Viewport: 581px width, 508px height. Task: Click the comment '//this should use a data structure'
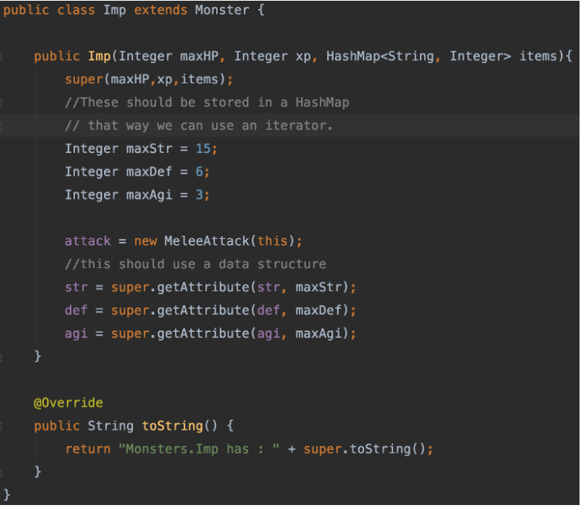pos(195,264)
